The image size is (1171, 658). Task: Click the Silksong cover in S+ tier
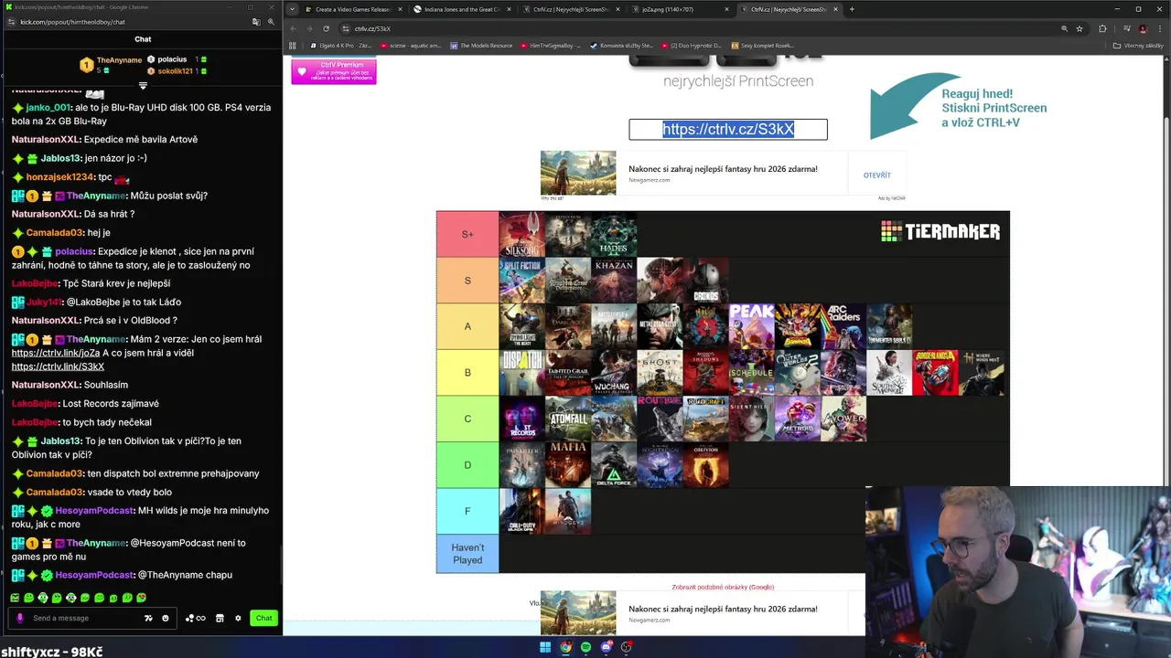tap(521, 234)
